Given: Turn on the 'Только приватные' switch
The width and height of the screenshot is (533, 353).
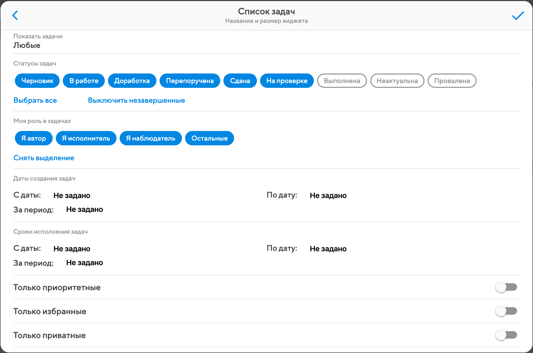Looking at the screenshot, I should (506, 335).
